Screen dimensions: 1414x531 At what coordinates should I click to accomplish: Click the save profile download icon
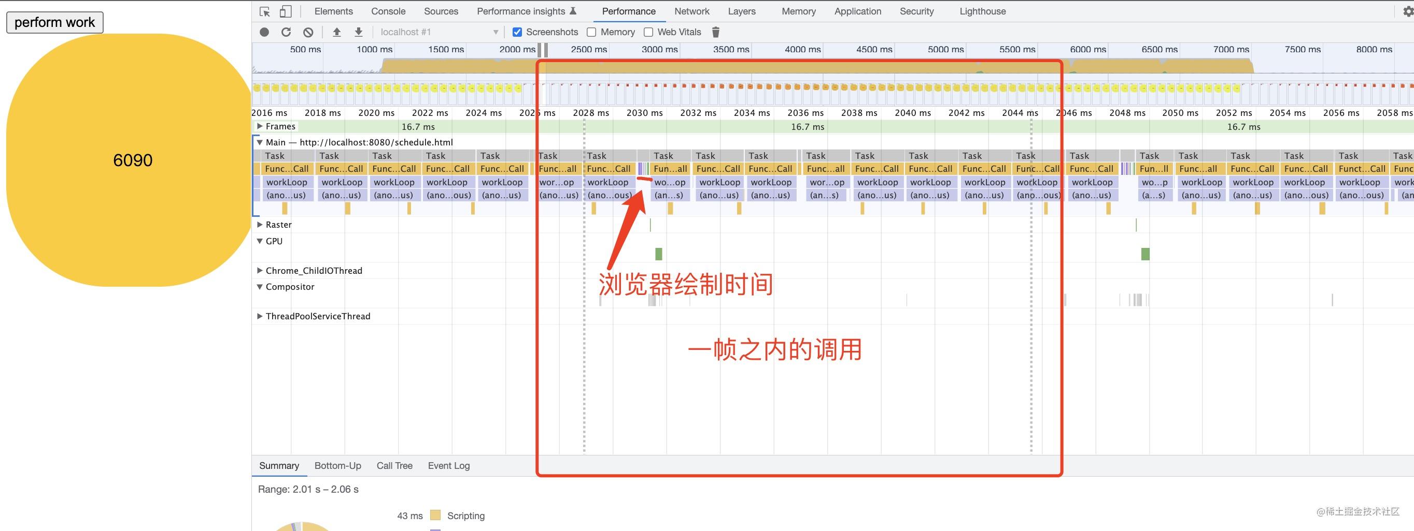(x=359, y=32)
